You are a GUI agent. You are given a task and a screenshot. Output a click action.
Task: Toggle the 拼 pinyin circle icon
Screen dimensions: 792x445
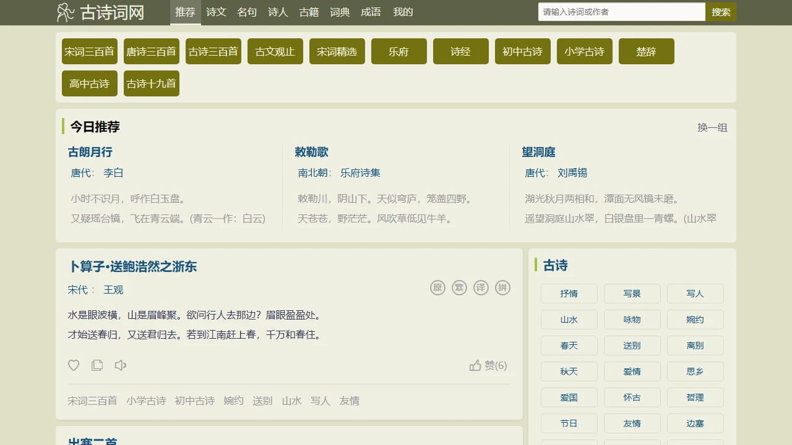pyautogui.click(x=502, y=287)
